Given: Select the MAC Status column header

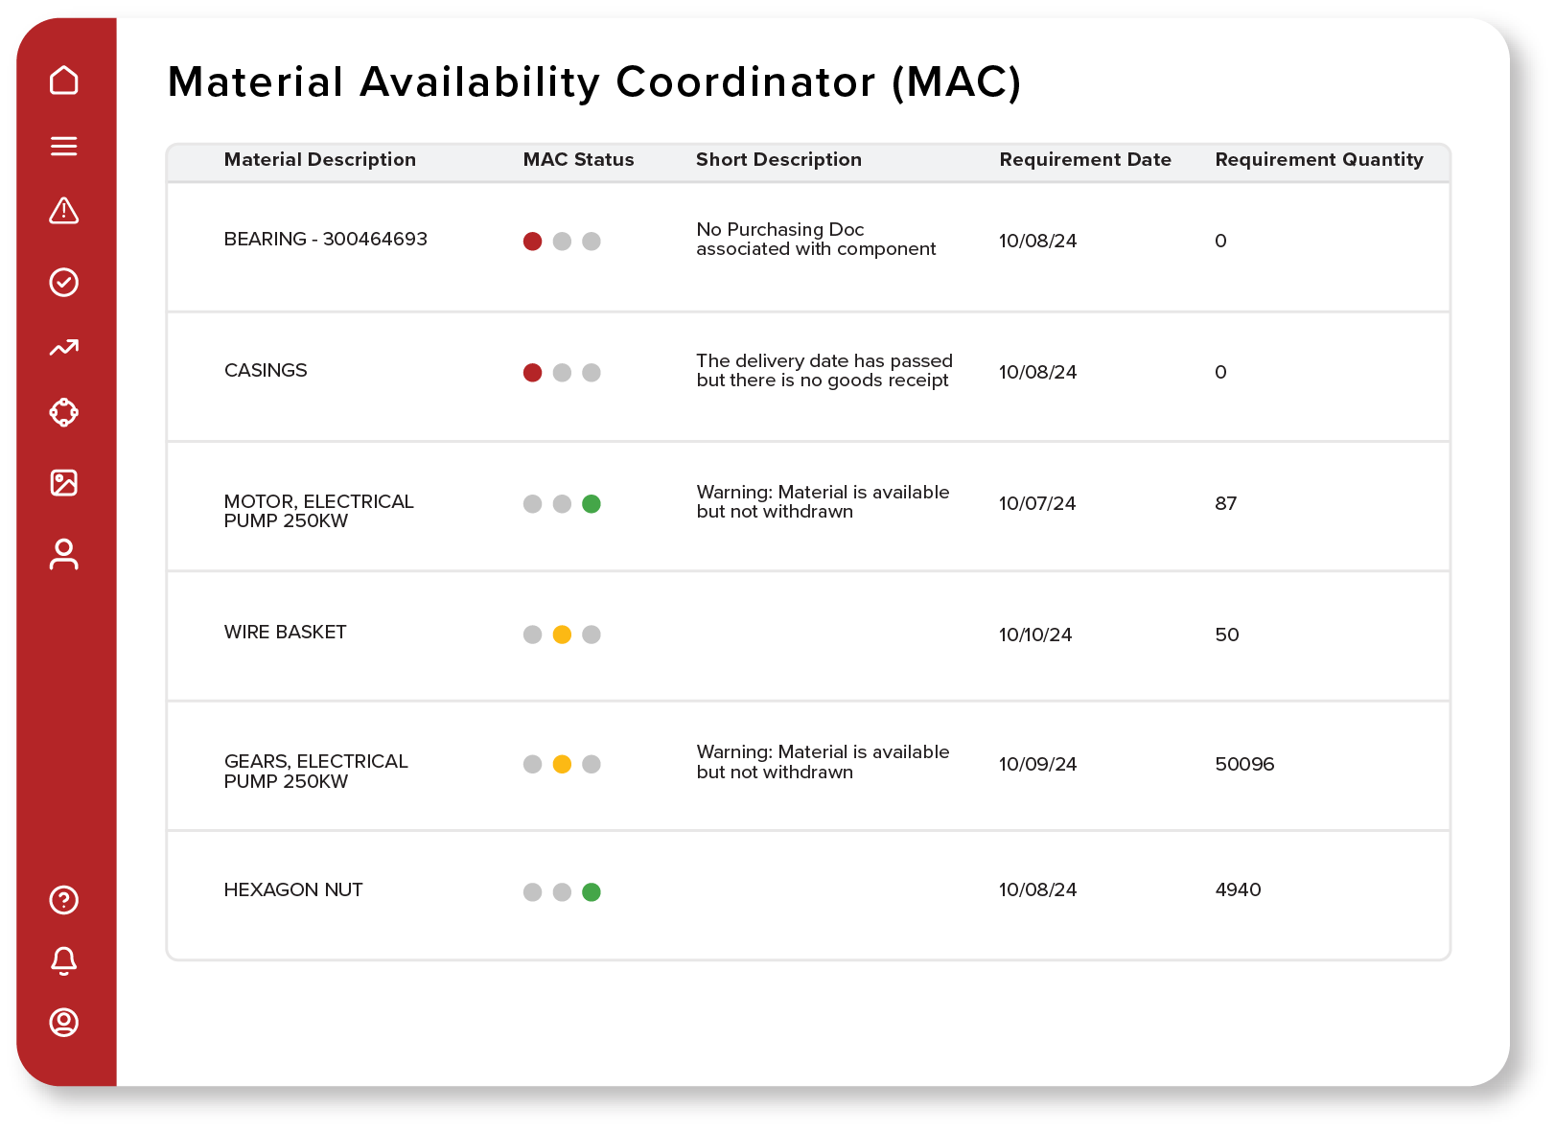Looking at the screenshot, I should coord(578,160).
